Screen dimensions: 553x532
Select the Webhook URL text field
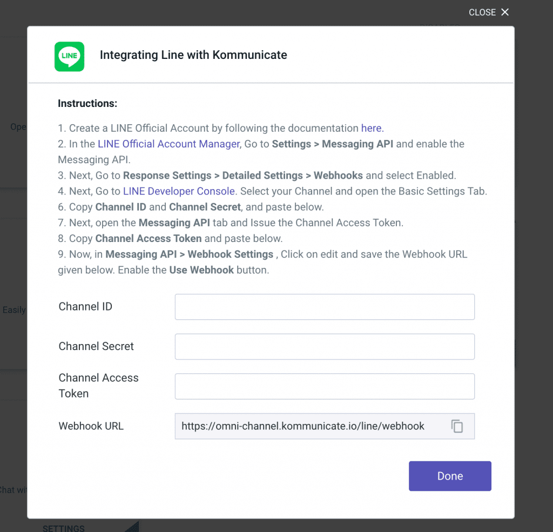325,426
